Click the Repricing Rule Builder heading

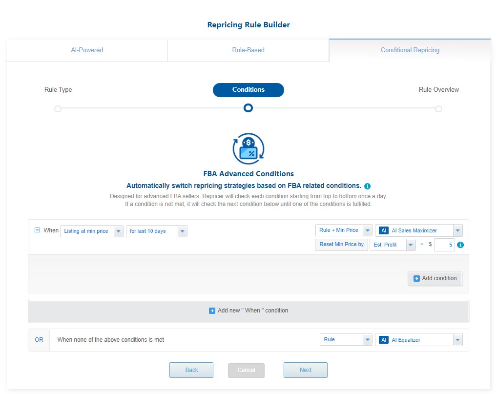[248, 25]
